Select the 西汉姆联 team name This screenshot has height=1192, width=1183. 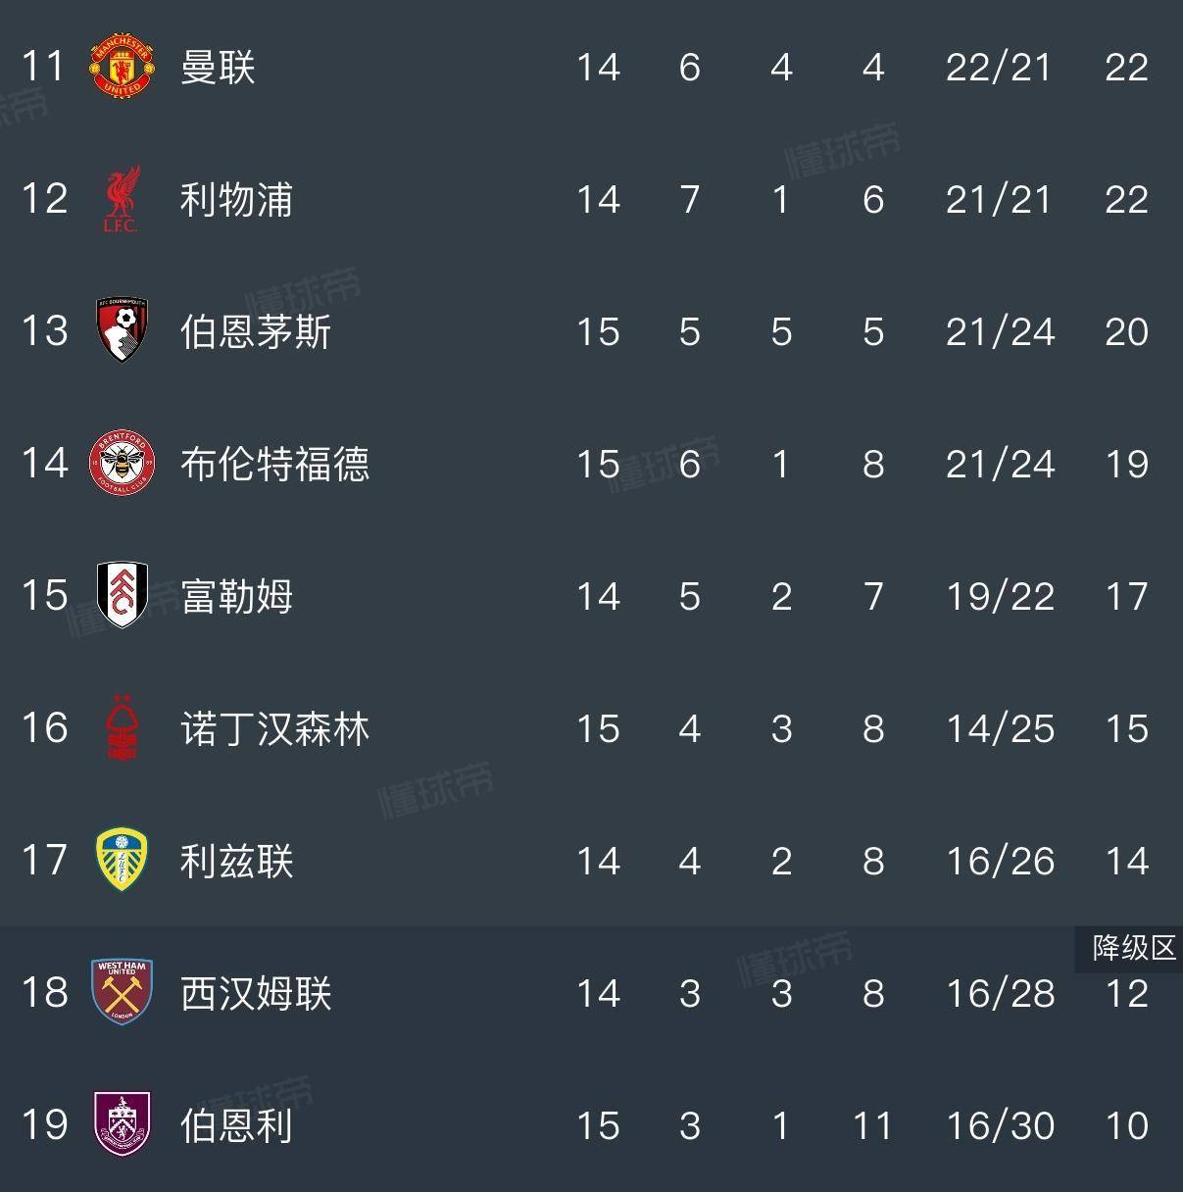pos(256,994)
